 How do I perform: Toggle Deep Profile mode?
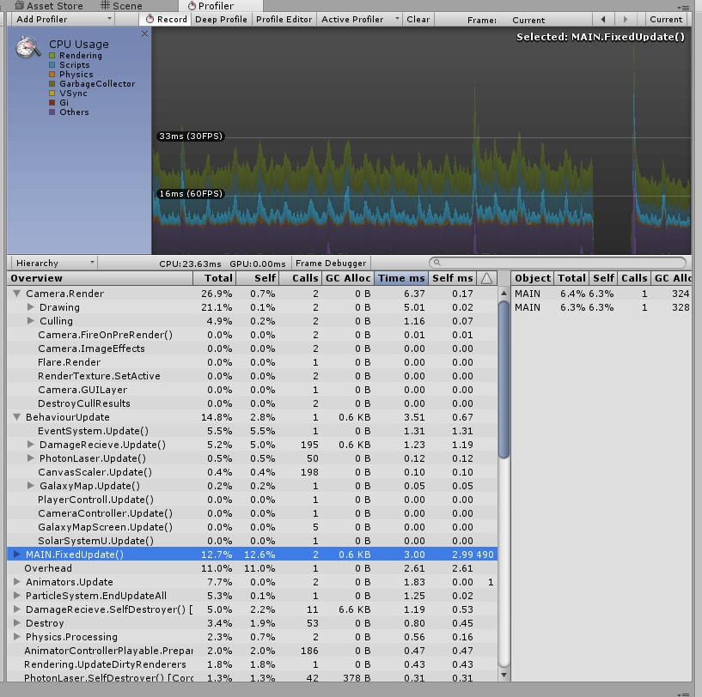click(x=221, y=19)
